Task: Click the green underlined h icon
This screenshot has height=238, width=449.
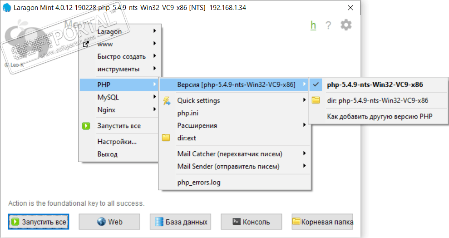Action: [x=313, y=25]
